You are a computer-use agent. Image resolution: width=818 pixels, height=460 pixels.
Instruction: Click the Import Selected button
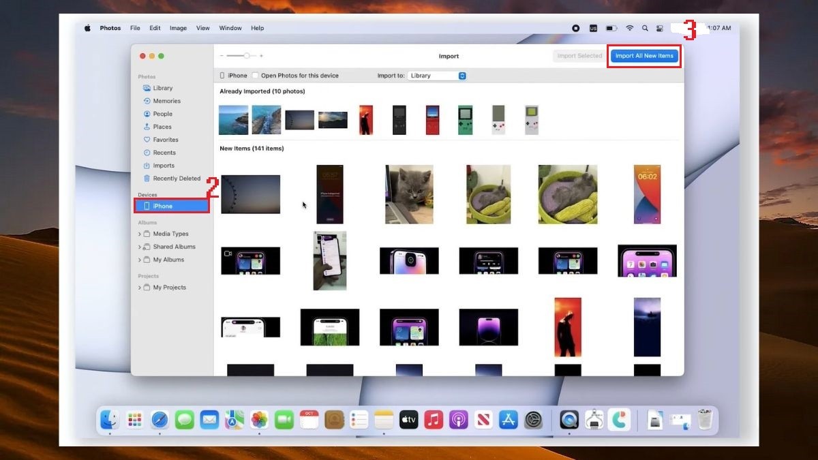pos(579,56)
